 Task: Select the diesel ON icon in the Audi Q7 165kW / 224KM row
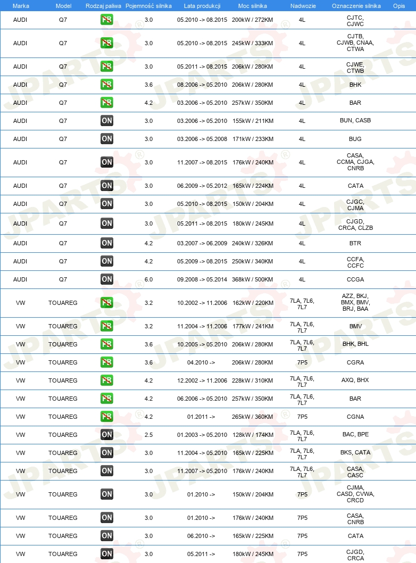click(106, 186)
